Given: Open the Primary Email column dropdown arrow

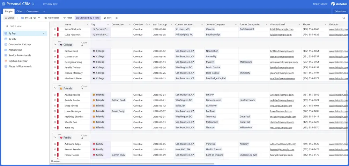Looking at the screenshot, I should 299,24.
